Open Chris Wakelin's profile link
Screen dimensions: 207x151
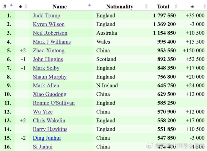pos(49,120)
